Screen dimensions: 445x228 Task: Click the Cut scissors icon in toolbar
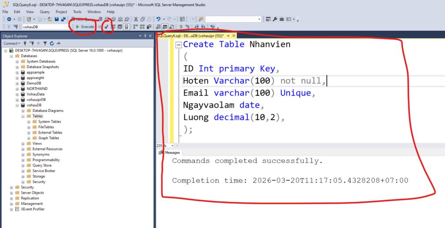(136, 19)
